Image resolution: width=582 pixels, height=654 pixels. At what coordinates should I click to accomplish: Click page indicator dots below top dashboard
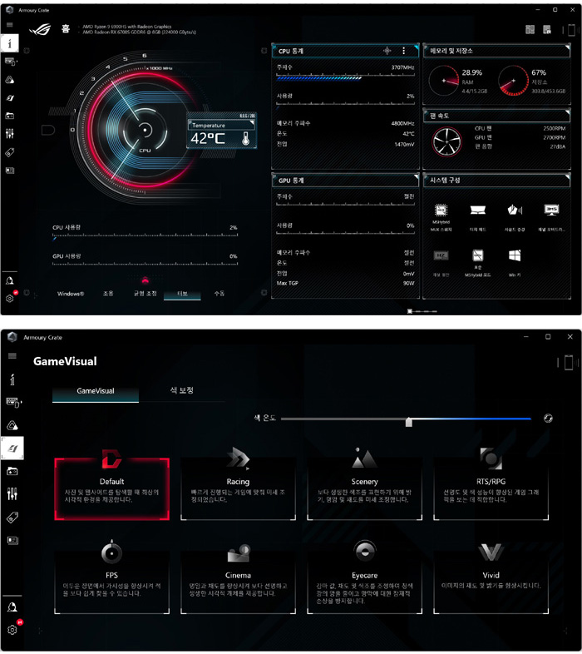tap(422, 311)
